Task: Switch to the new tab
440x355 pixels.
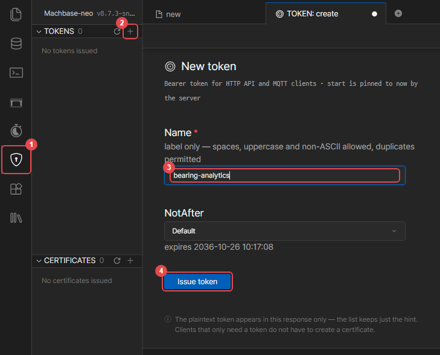Action: pyautogui.click(x=168, y=14)
